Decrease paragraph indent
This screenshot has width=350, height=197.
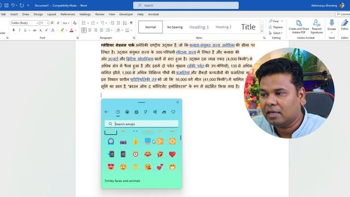[112, 23]
